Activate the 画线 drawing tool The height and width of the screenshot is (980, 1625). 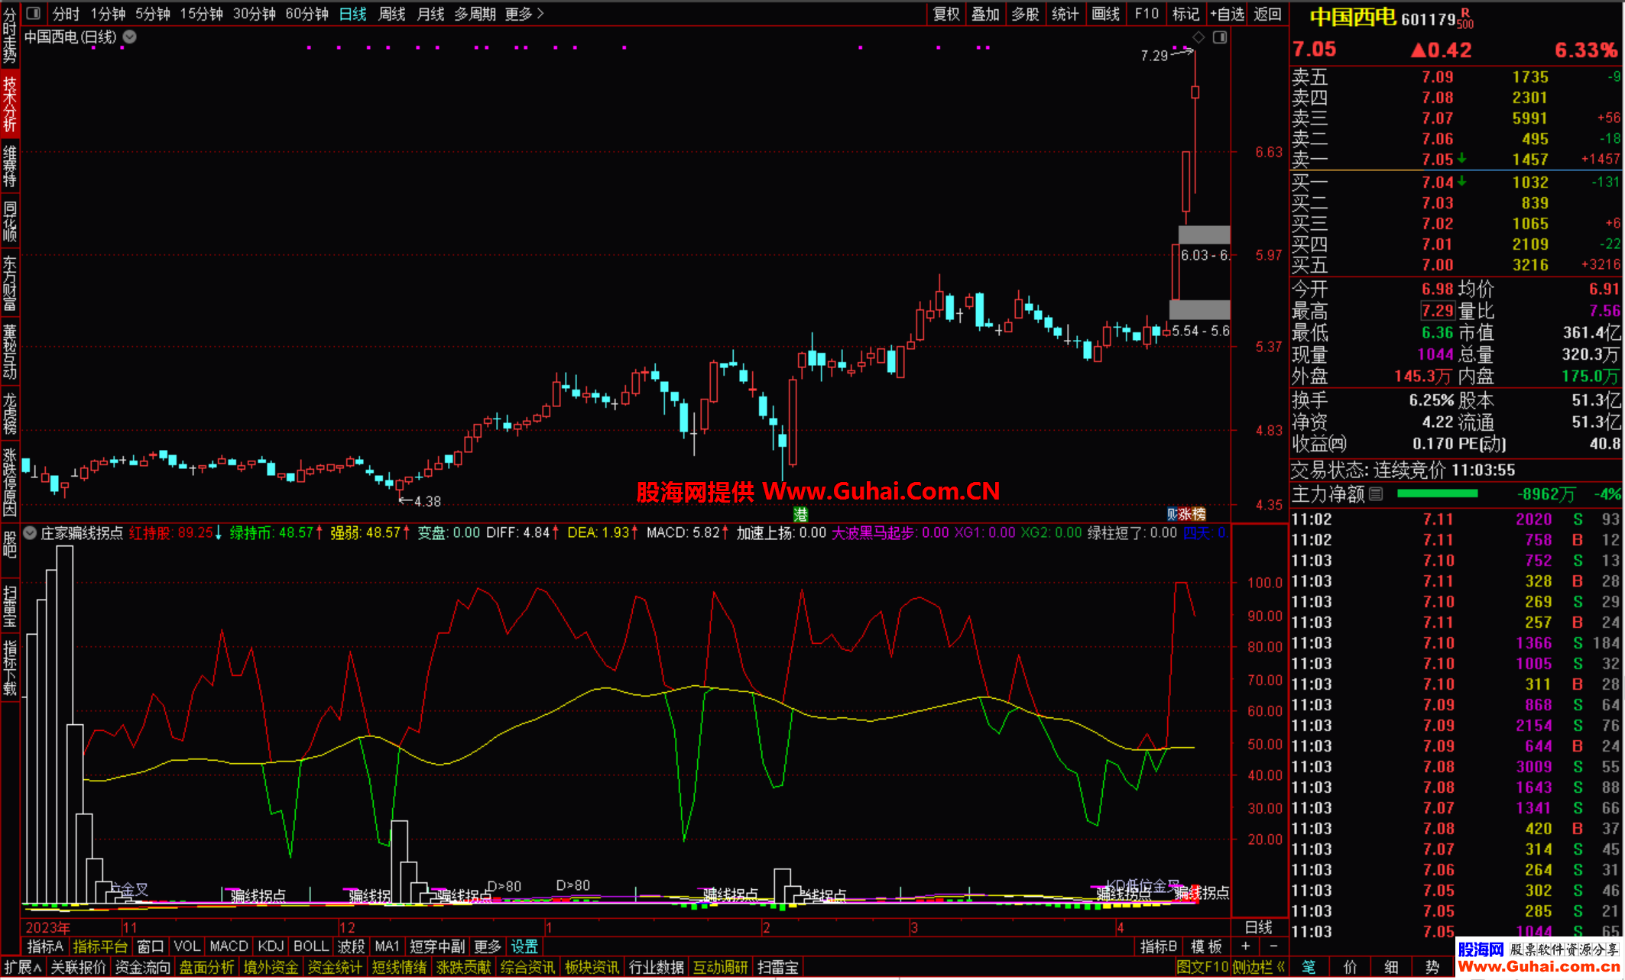click(x=1105, y=14)
